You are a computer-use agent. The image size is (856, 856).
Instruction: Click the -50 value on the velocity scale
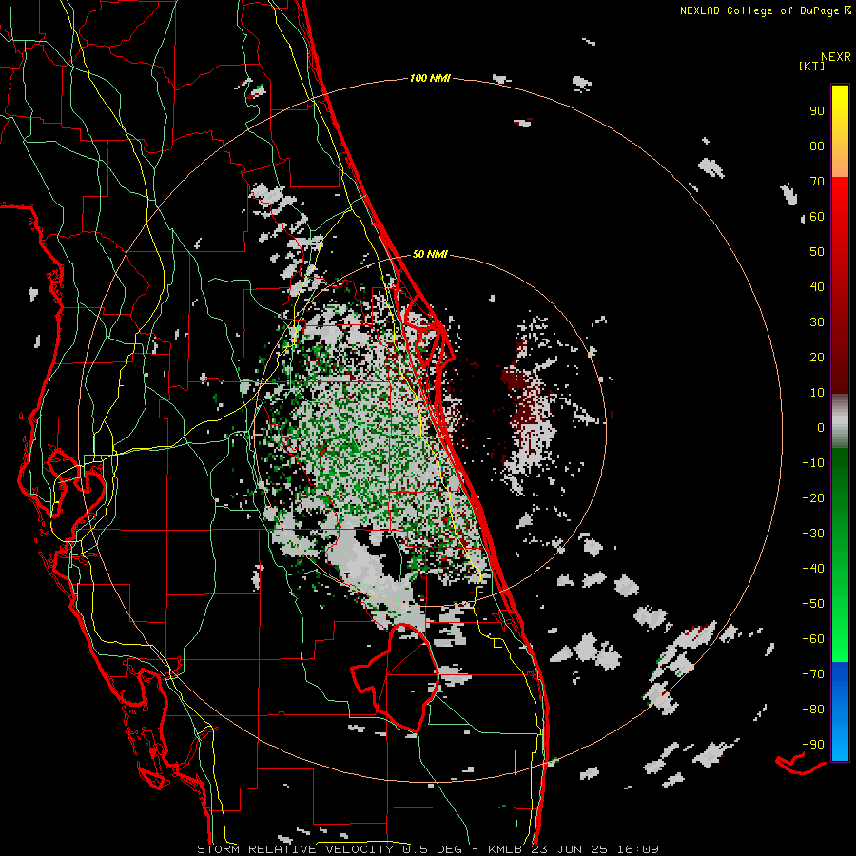(813, 603)
